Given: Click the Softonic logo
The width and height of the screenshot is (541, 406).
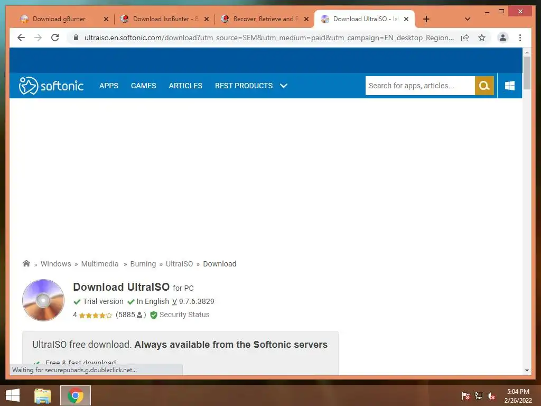Looking at the screenshot, I should [51, 86].
